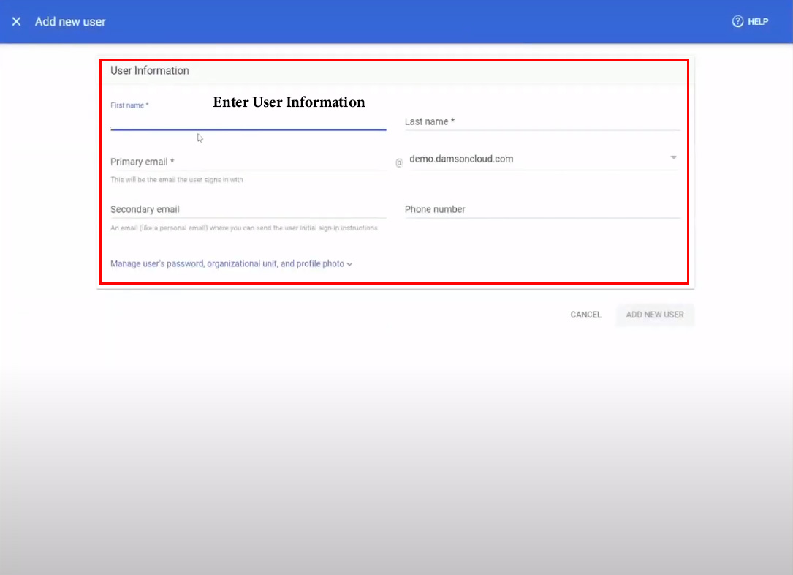Expand Manage user's password options
The width and height of the screenshot is (793, 575).
coord(227,263)
